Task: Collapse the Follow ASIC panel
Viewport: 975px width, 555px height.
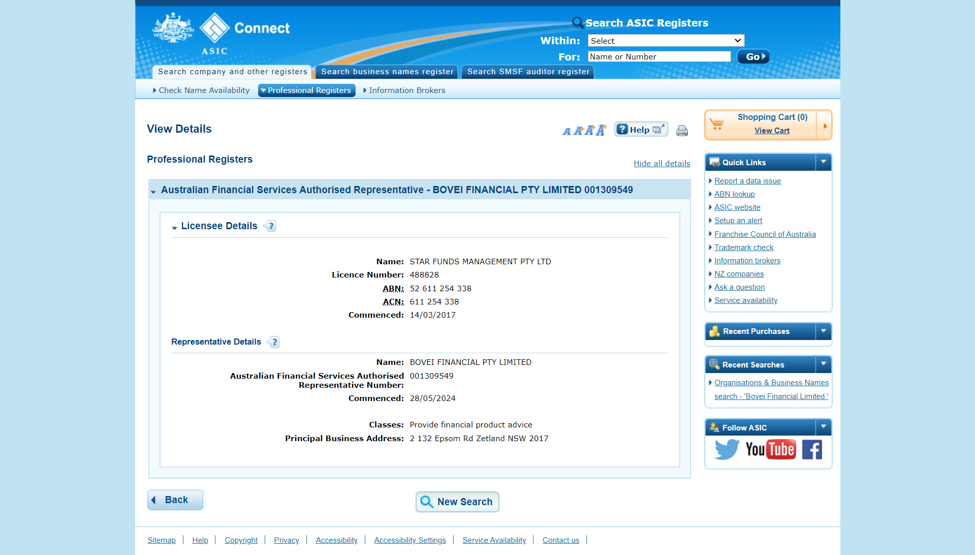Action: click(824, 427)
